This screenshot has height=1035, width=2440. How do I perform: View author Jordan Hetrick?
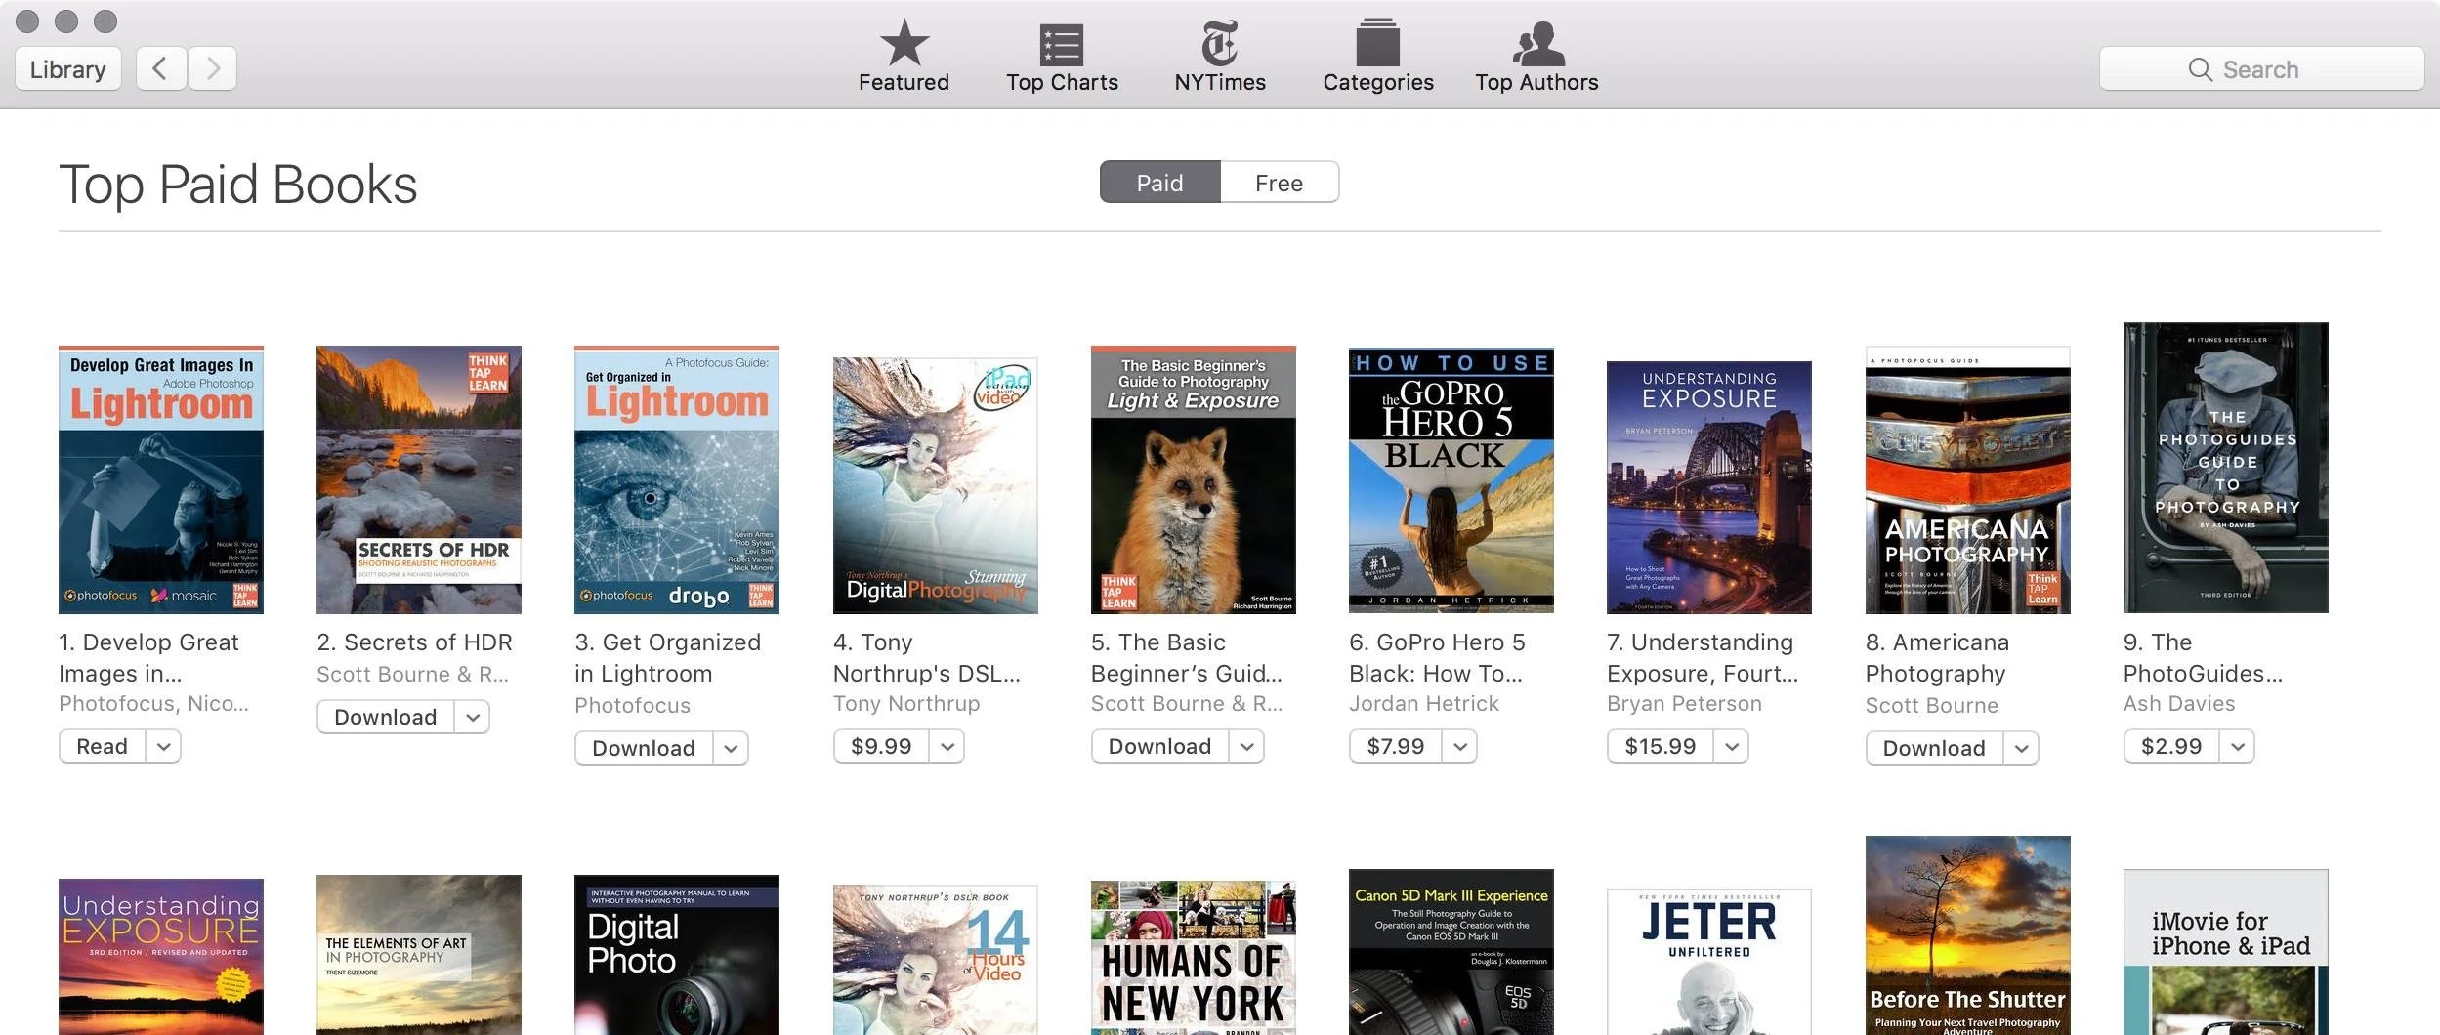[1423, 704]
